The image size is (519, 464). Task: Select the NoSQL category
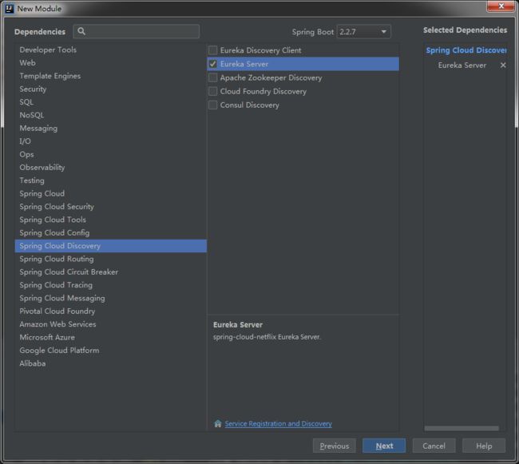(111, 115)
